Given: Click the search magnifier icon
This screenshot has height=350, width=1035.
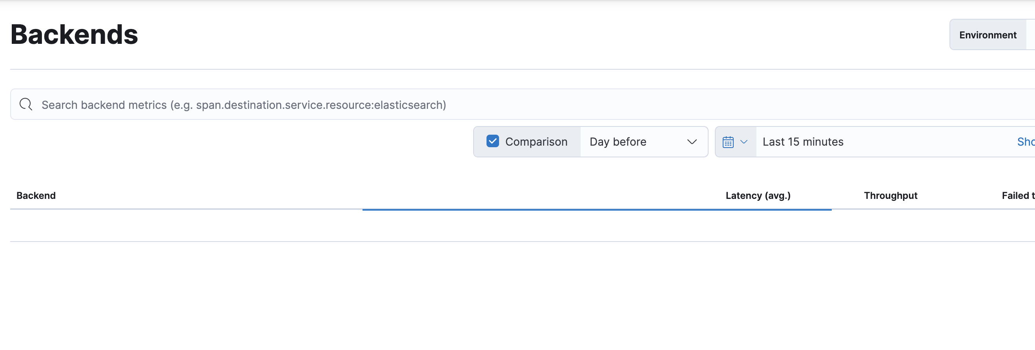Looking at the screenshot, I should pos(26,105).
